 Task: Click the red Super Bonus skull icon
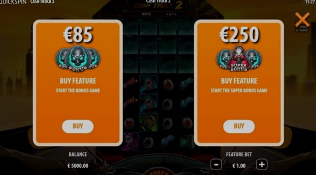pos(239,58)
